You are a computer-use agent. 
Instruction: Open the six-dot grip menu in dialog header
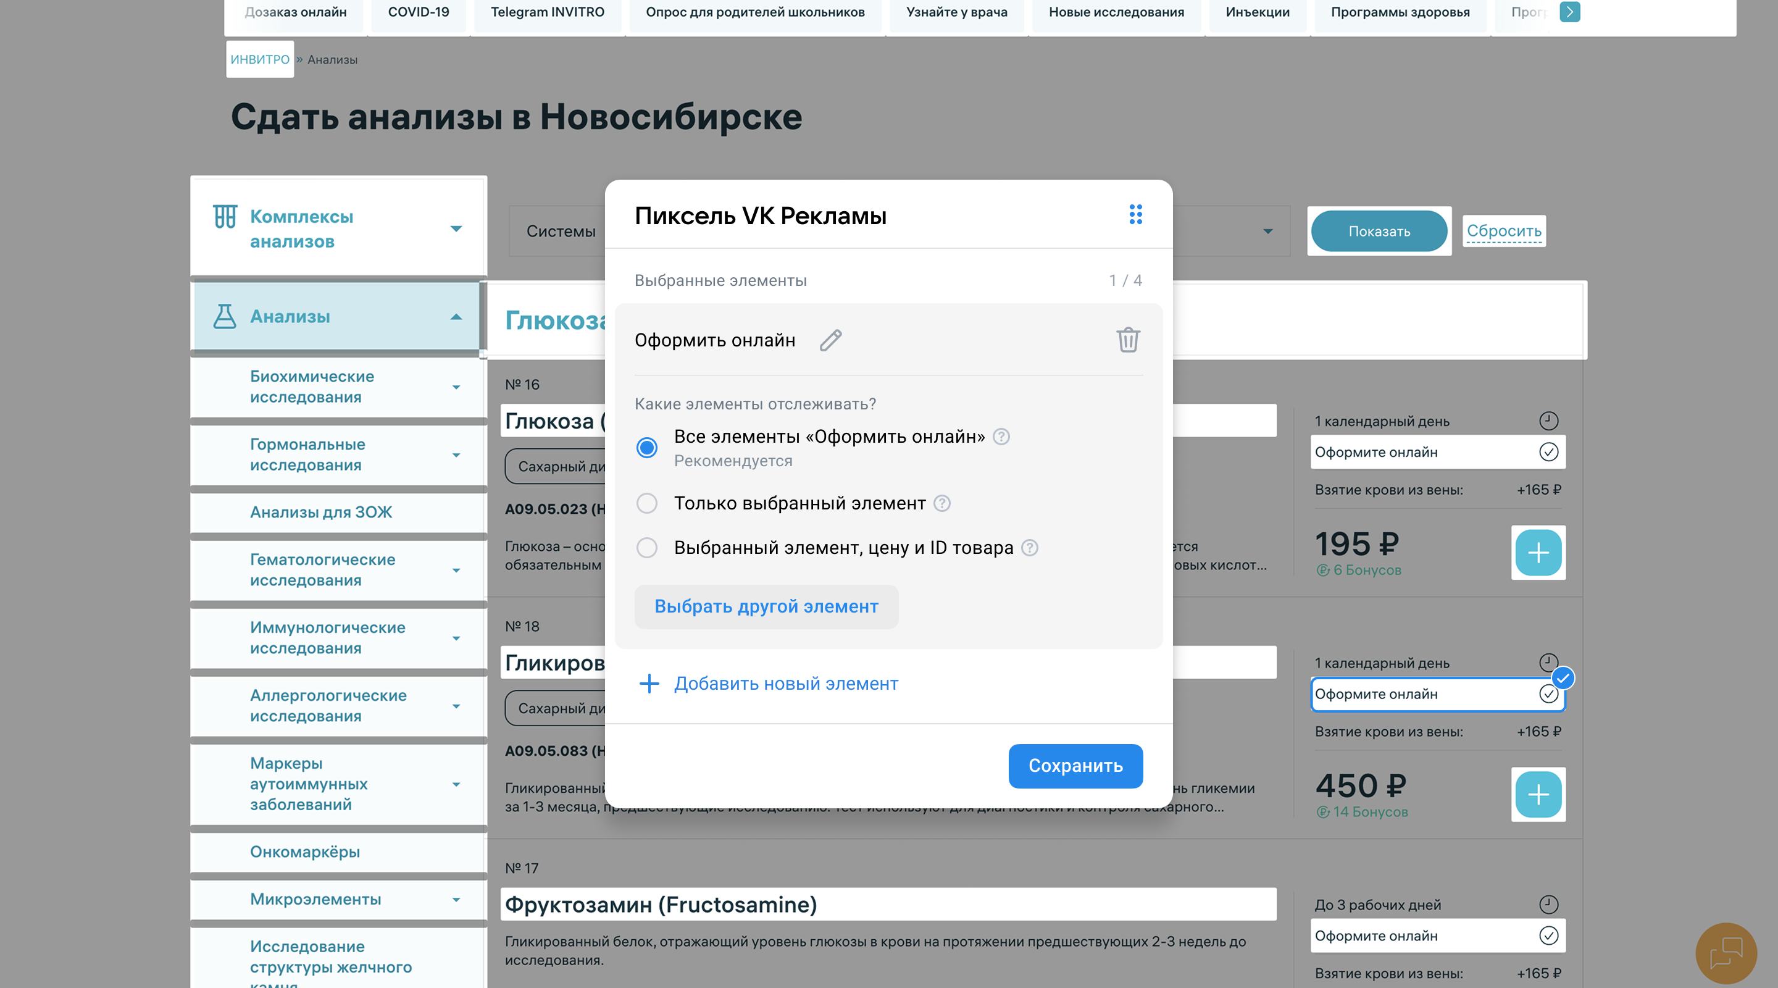[x=1135, y=215]
